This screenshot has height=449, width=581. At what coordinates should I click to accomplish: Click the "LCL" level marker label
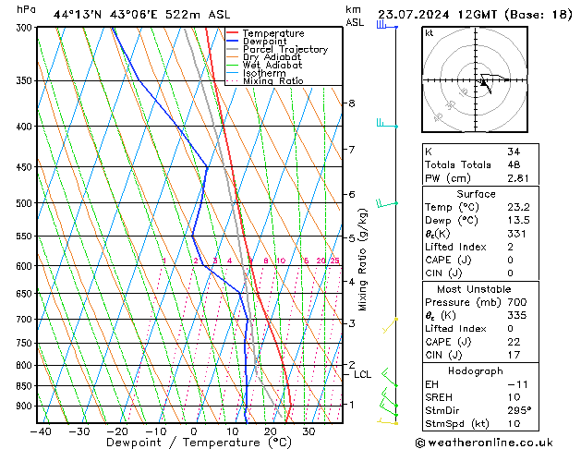click(362, 374)
